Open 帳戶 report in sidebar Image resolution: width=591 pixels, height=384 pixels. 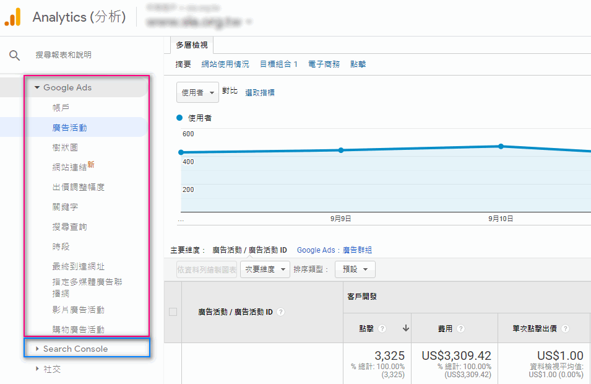(x=61, y=108)
